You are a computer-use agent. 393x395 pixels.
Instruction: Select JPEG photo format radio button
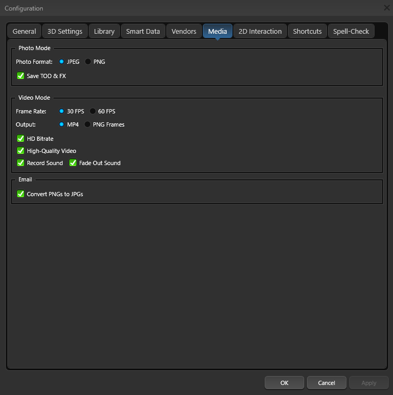pyautogui.click(x=62, y=62)
